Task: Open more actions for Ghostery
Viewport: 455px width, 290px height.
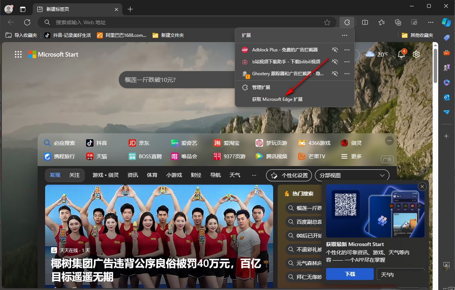Action: tap(347, 74)
